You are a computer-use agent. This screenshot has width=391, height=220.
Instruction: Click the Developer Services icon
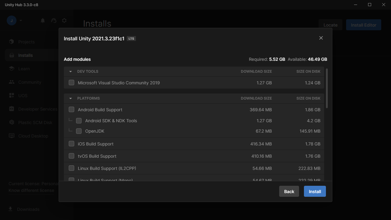coord(12,109)
